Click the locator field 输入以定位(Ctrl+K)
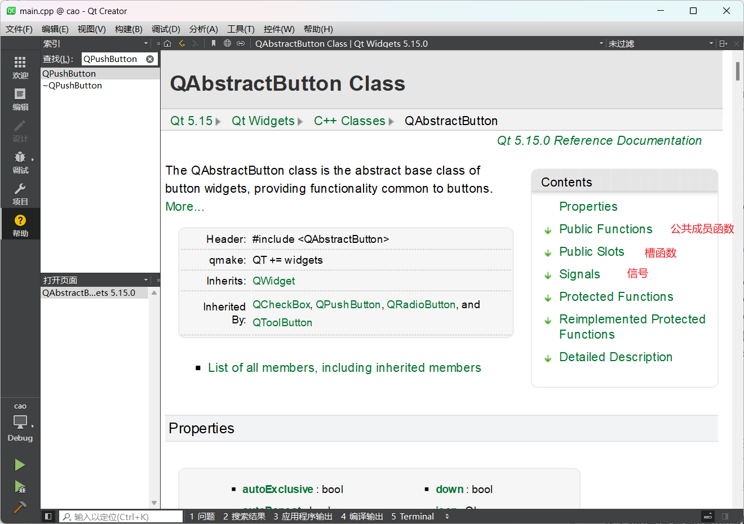 [121, 516]
